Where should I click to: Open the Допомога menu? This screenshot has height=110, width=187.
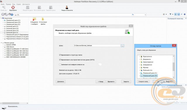pyautogui.click(x=26, y=4)
